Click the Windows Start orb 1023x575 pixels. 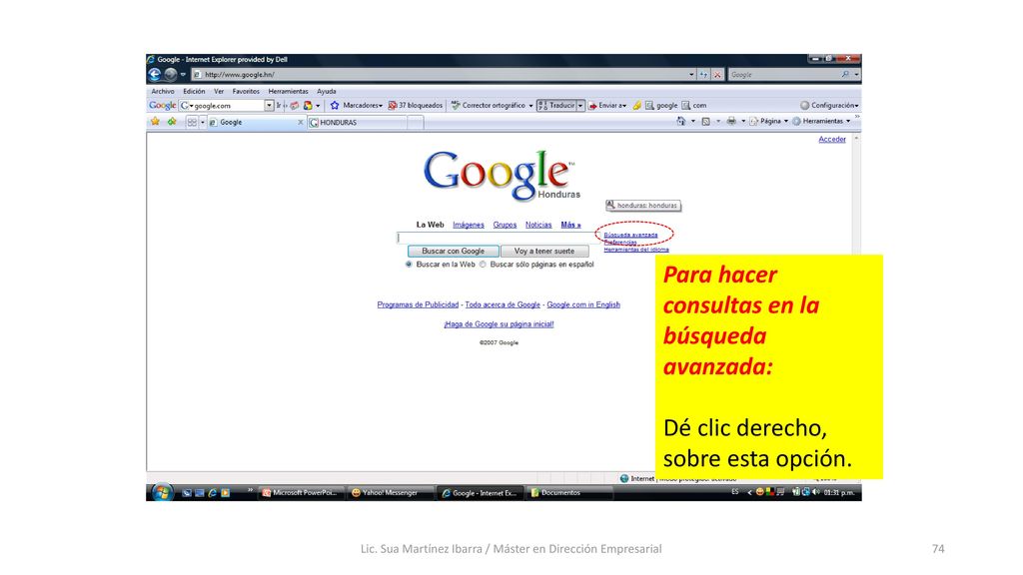click(x=161, y=492)
